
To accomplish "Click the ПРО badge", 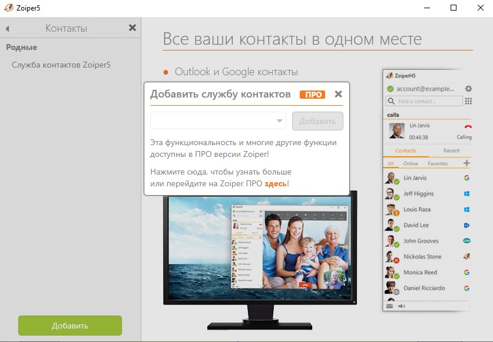I will click(312, 95).
